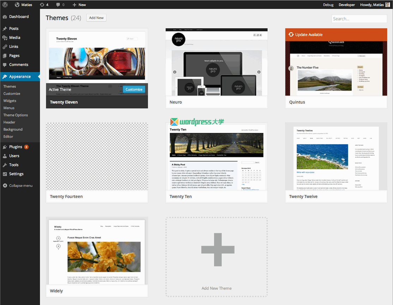This screenshot has width=393, height=305.
Task: Open the theme Editor submenu
Action: 8,136
